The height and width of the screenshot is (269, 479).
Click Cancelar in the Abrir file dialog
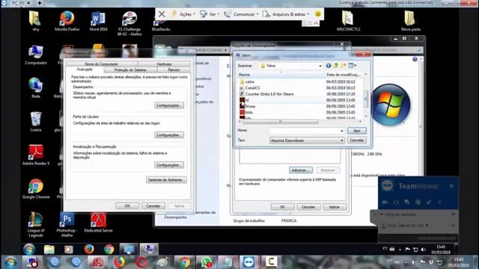[356, 140]
